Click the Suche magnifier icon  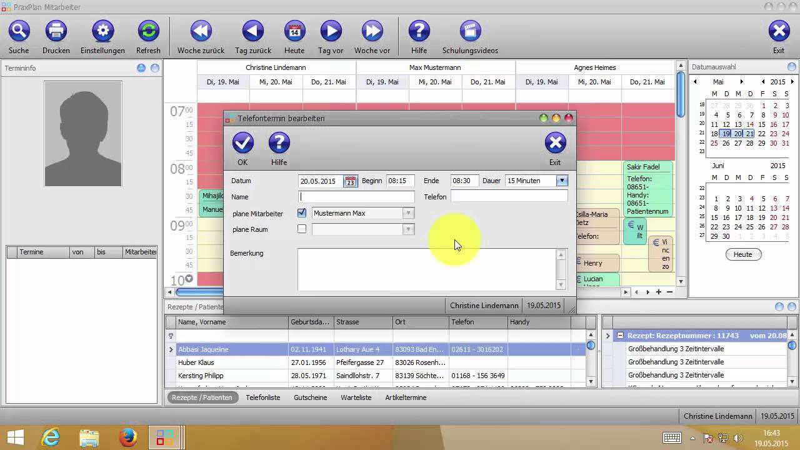(x=19, y=31)
